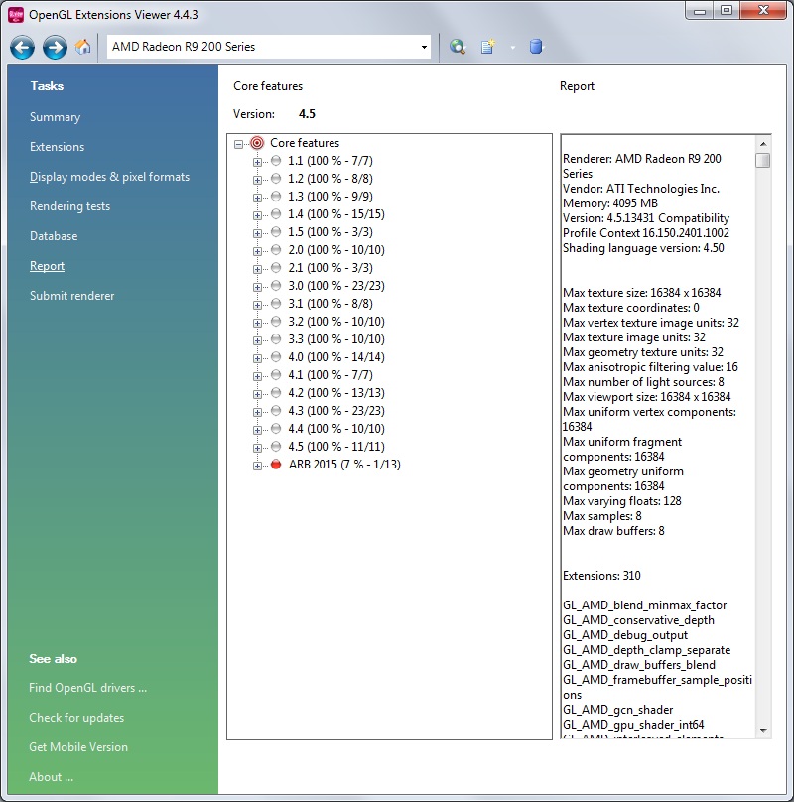Open the Database task
Image resolution: width=794 pixels, height=802 pixels.
pos(54,236)
